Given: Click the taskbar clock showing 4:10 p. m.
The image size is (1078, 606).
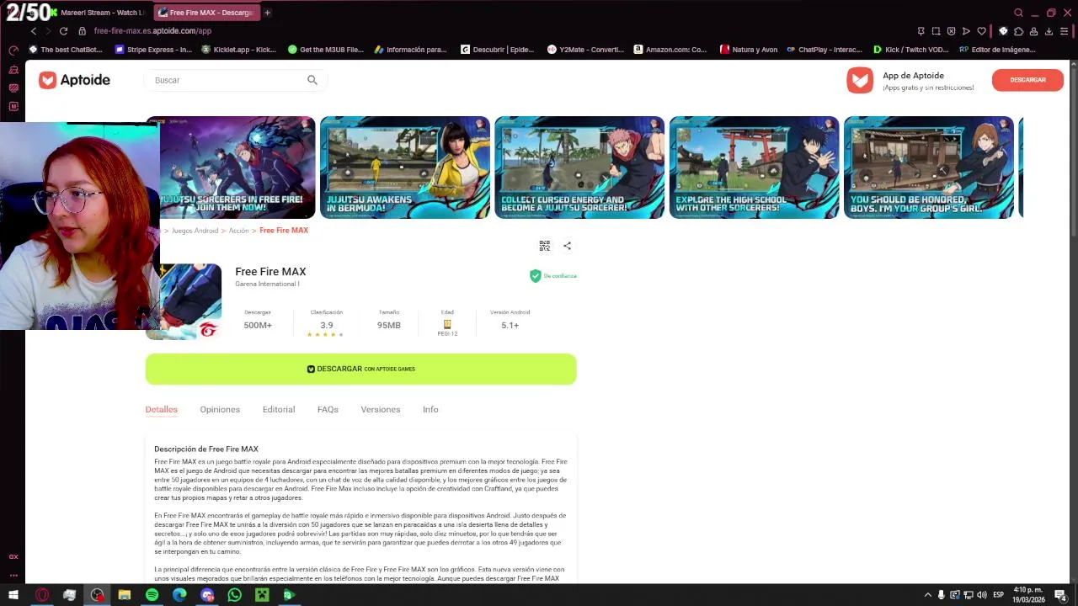Looking at the screenshot, I should click(1028, 595).
